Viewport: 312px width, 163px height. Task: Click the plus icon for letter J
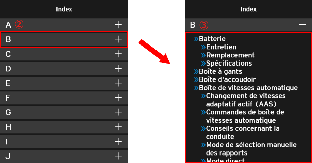click(x=118, y=156)
